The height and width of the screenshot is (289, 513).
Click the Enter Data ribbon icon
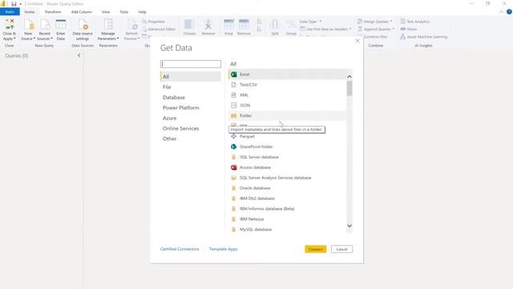(61, 25)
